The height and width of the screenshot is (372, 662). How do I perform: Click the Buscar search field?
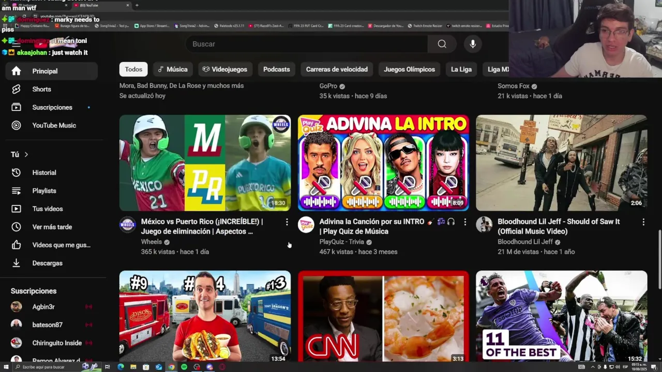[x=306, y=44]
